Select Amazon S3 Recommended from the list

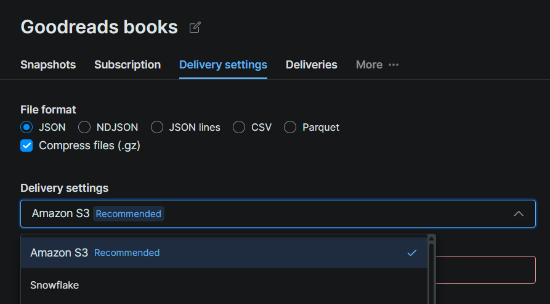(224, 253)
